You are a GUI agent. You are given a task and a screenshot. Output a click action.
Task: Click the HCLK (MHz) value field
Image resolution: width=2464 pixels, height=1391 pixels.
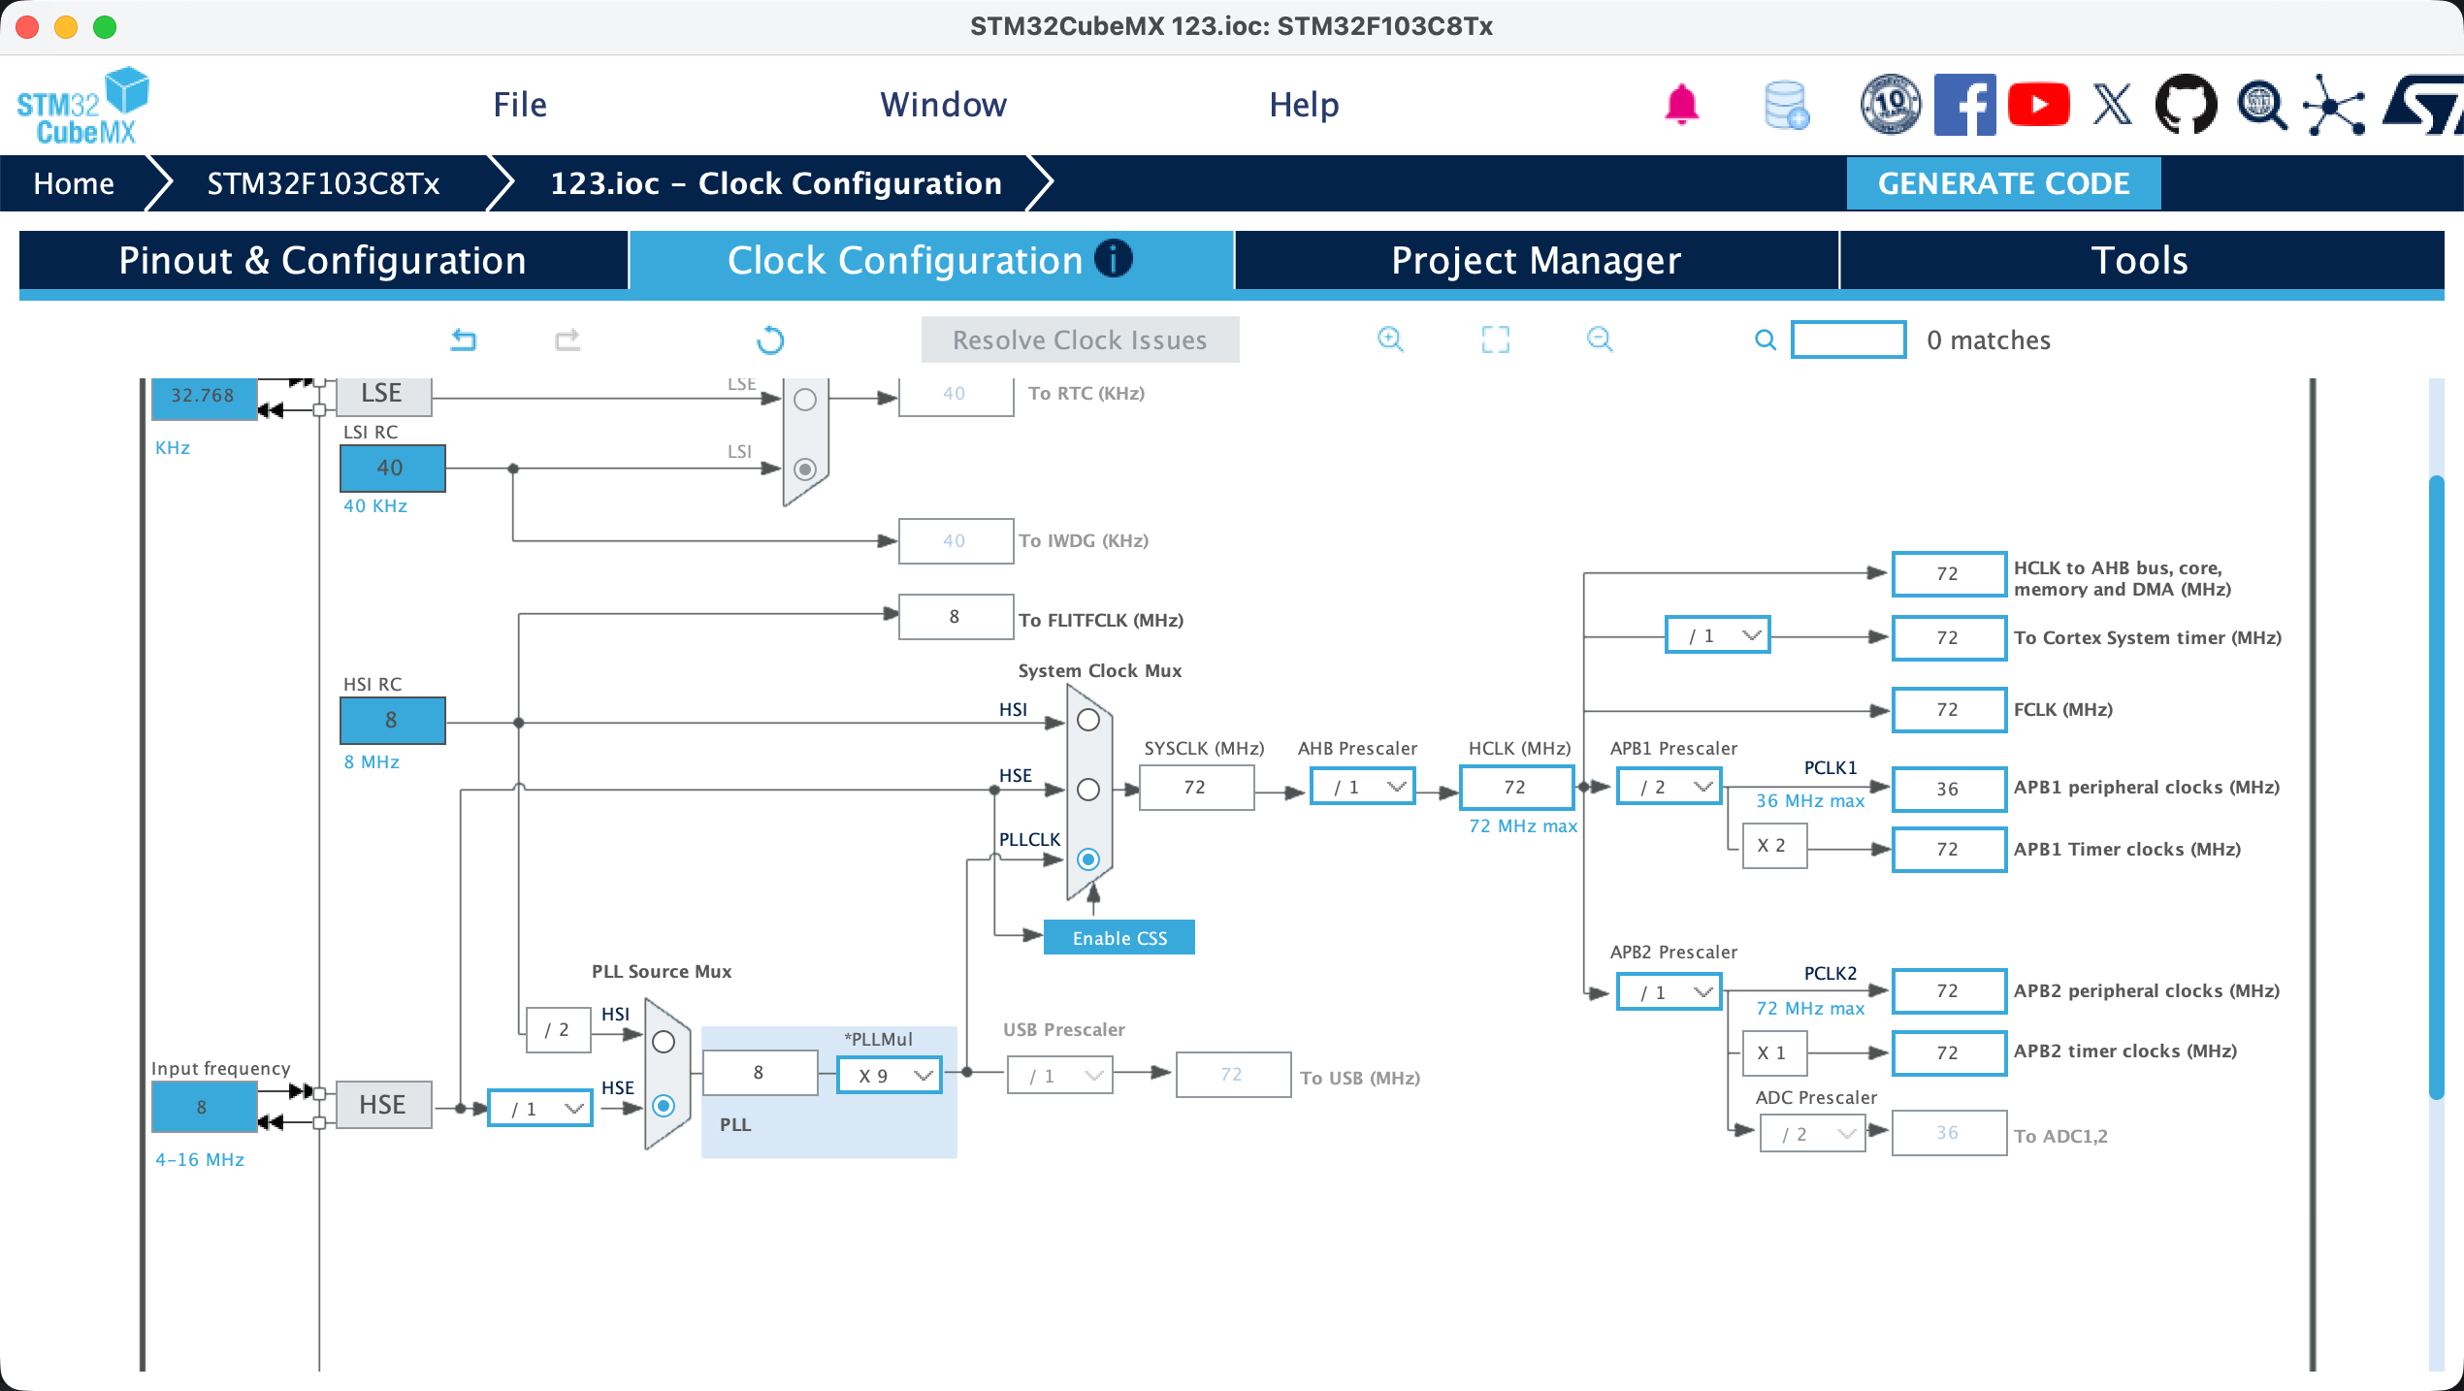[1516, 787]
